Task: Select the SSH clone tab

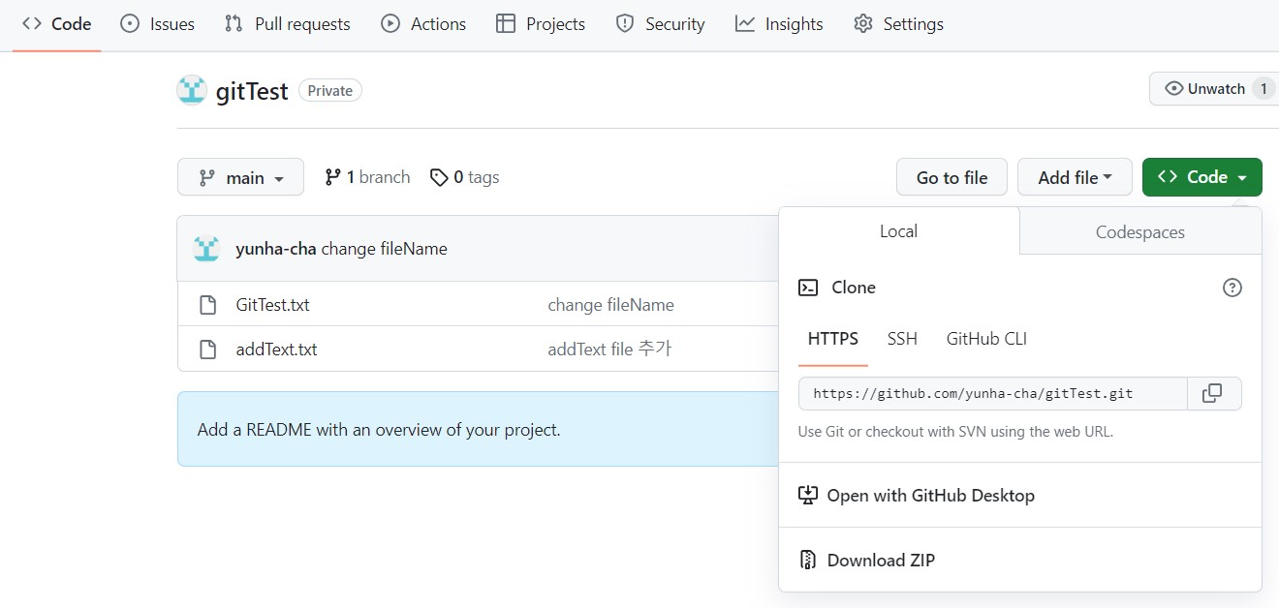Action: (902, 339)
